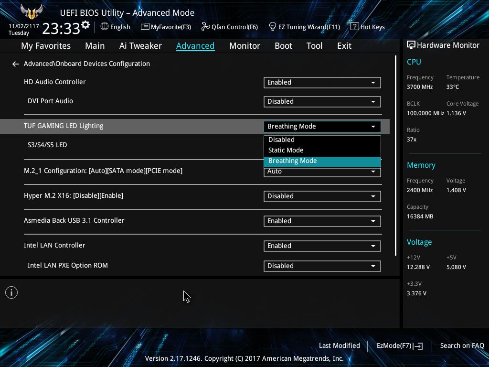
Task: Open Intel LAN PXE Option ROM dropdown
Action: (x=322, y=266)
